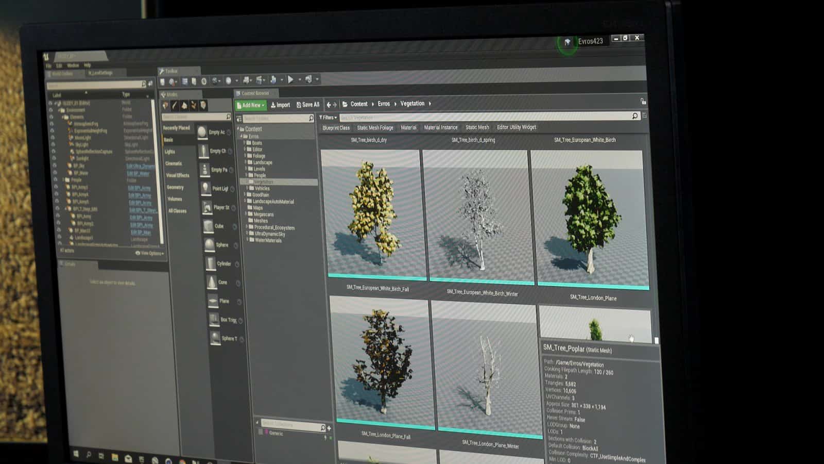This screenshot has height=464, width=824.
Task: Open the Window menu
Action: pyautogui.click(x=73, y=65)
